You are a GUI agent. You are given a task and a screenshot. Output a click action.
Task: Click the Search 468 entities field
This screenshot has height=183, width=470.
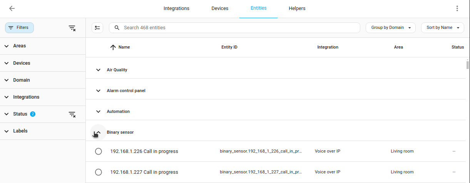click(239, 28)
